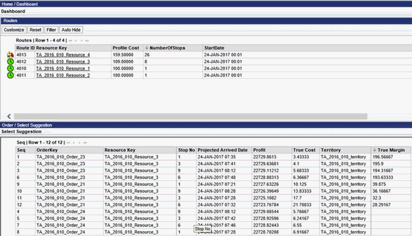
Task: Go to the first page of Routes rows
Action: [x=70, y=40]
